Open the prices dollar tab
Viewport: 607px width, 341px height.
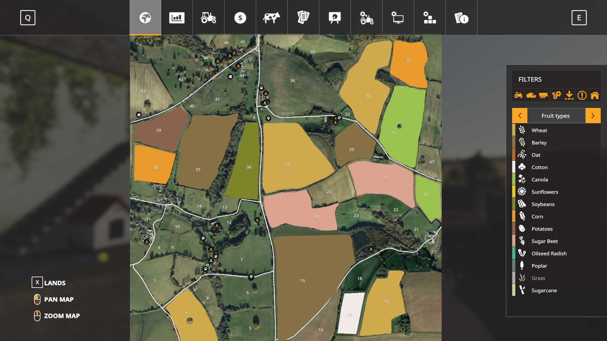click(x=240, y=18)
